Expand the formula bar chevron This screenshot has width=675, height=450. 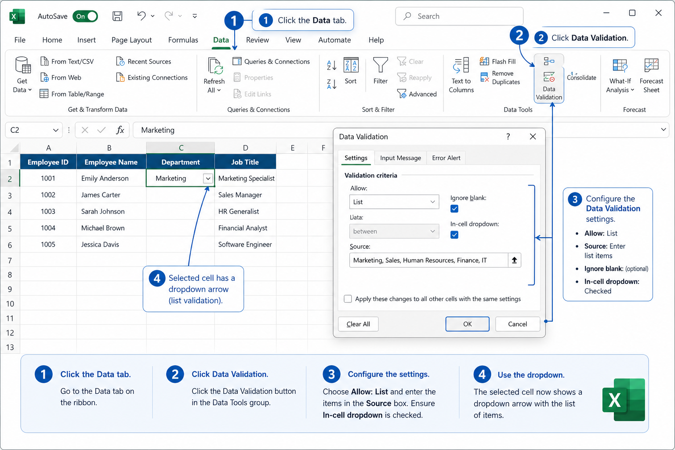tap(663, 129)
